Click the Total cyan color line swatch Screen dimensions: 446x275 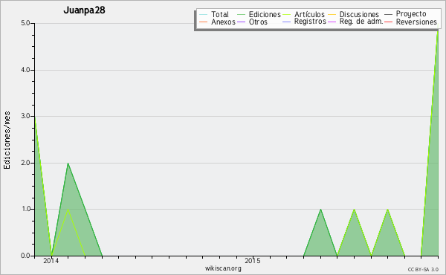[x=204, y=15]
